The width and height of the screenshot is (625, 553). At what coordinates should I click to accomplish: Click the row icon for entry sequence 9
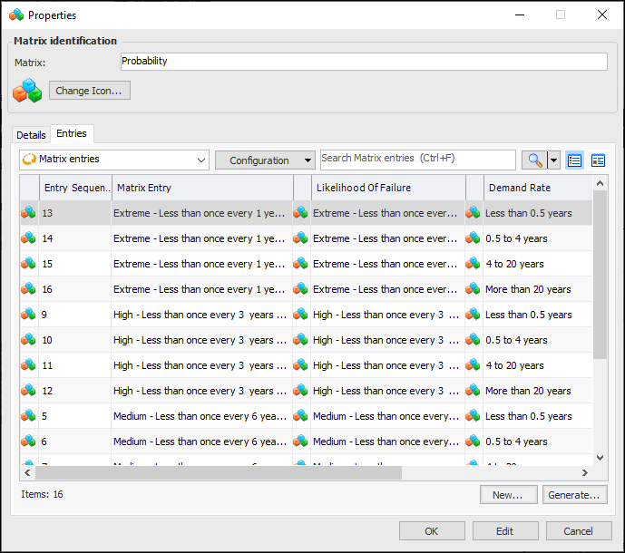(28, 315)
